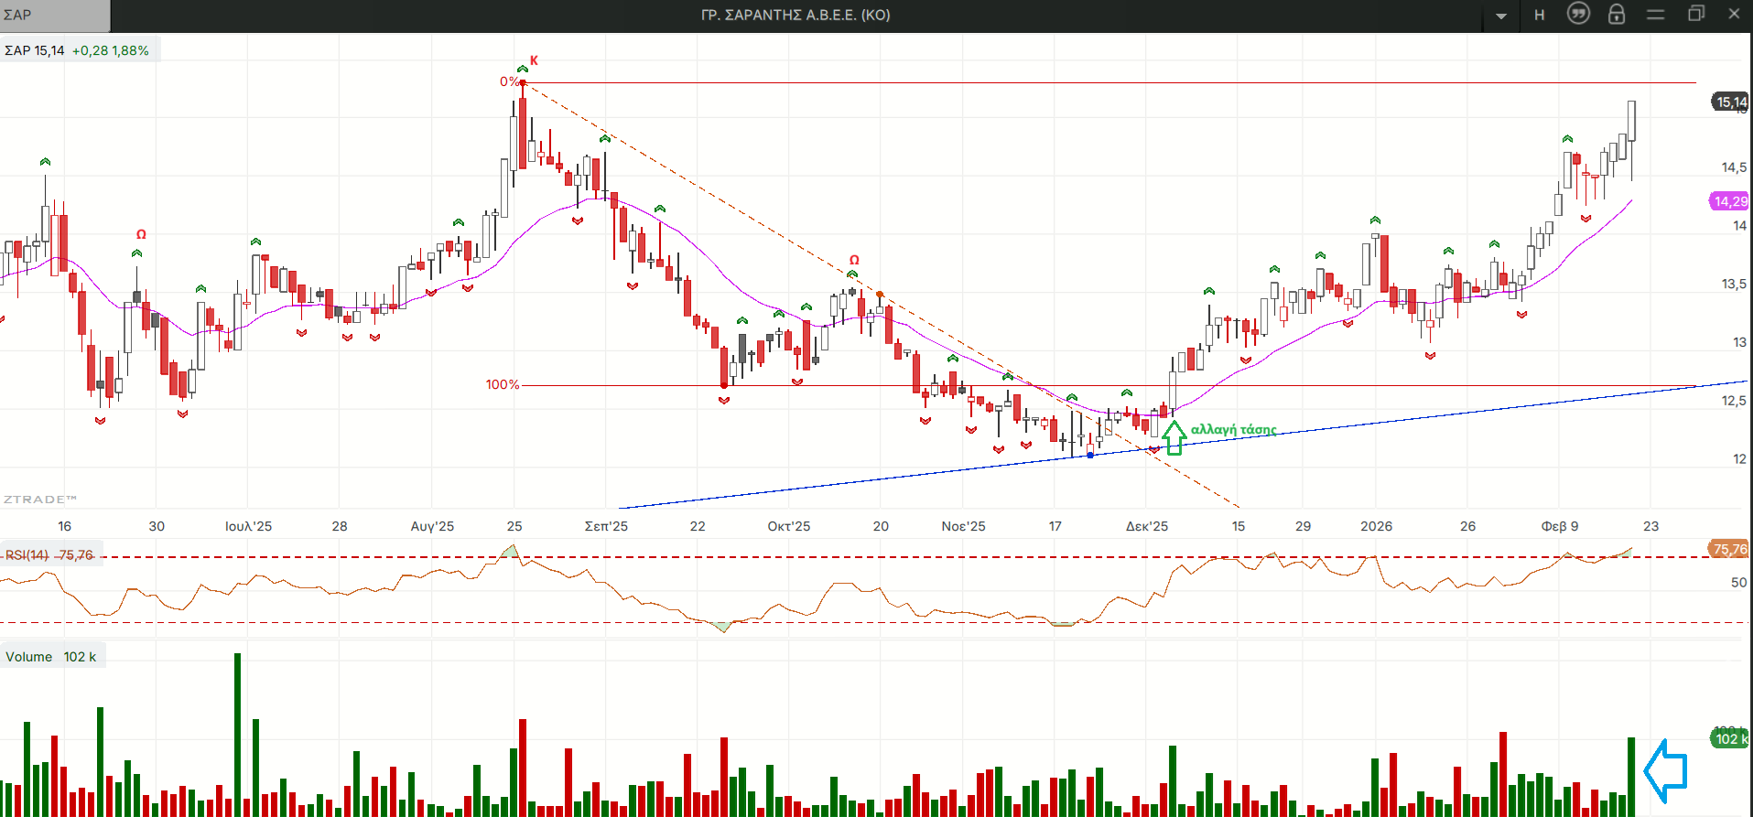The width and height of the screenshot is (1753, 817).
Task: Select the blue left arrow near volume
Action: click(1666, 771)
